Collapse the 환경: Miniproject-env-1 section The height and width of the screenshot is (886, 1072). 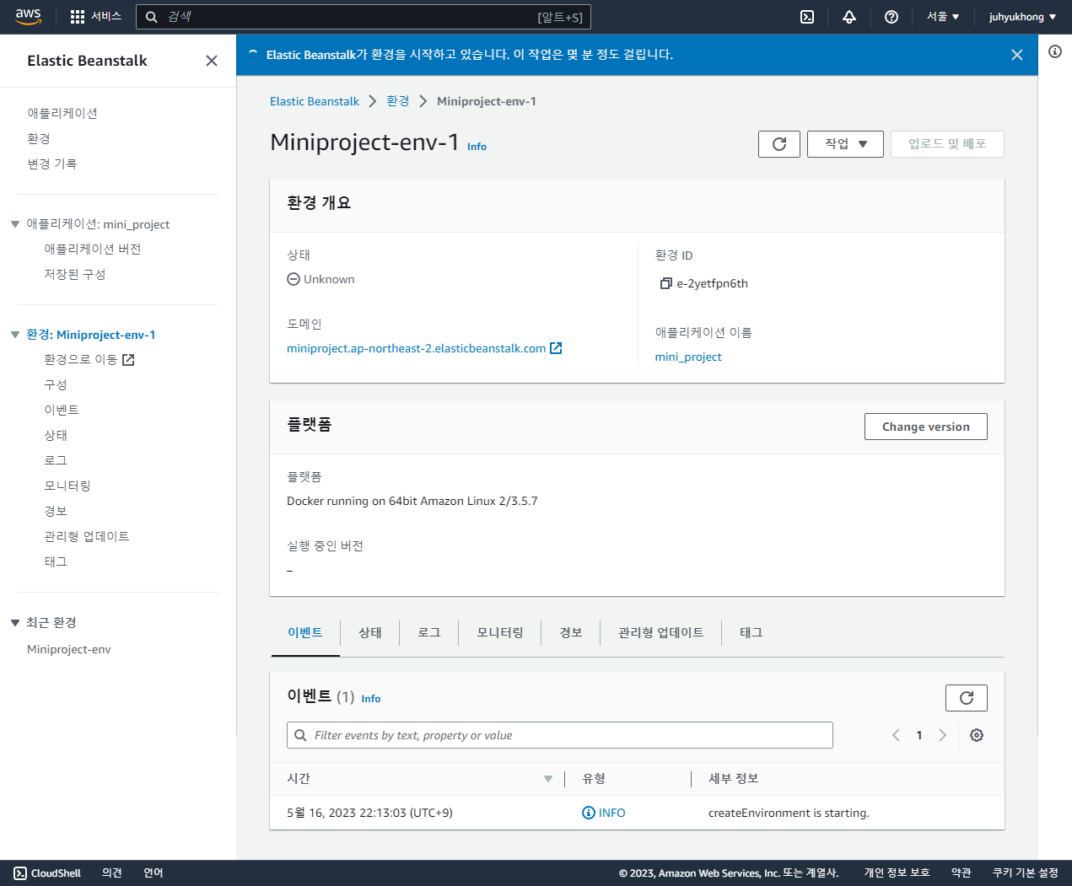[x=15, y=335]
